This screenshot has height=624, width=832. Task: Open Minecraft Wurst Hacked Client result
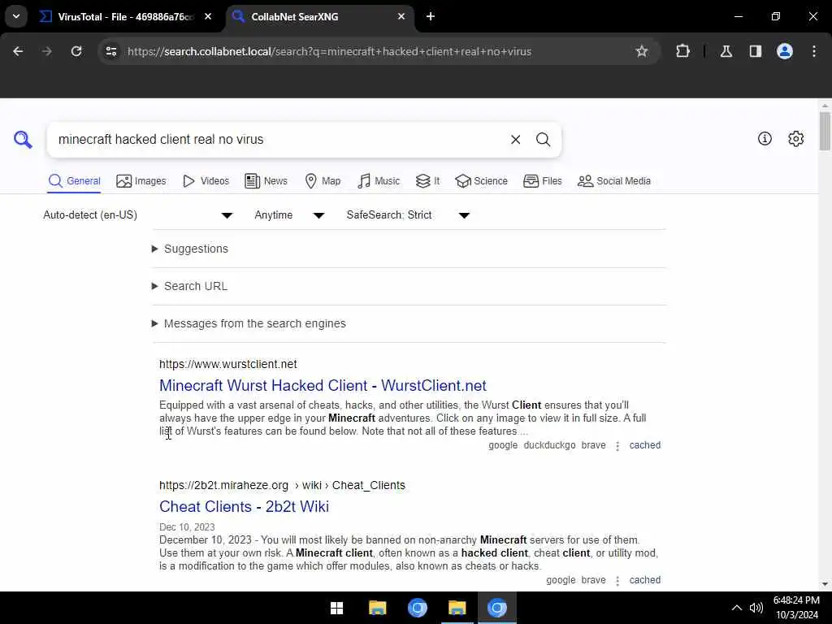(323, 386)
